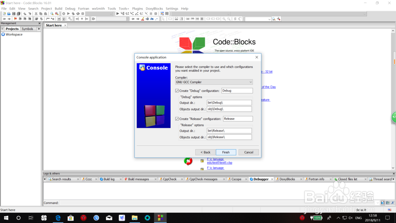Click the Run green-arrow toolbar icon
The width and height of the screenshot is (396, 223).
point(68,13)
